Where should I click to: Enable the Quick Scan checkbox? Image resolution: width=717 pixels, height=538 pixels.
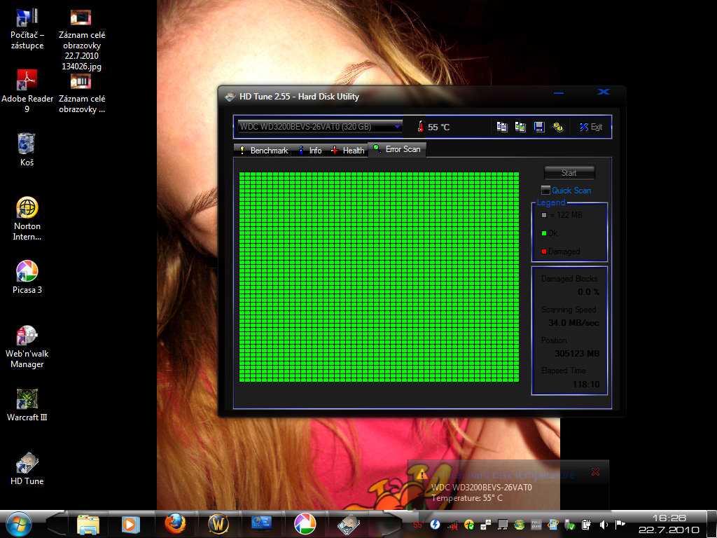(x=546, y=191)
